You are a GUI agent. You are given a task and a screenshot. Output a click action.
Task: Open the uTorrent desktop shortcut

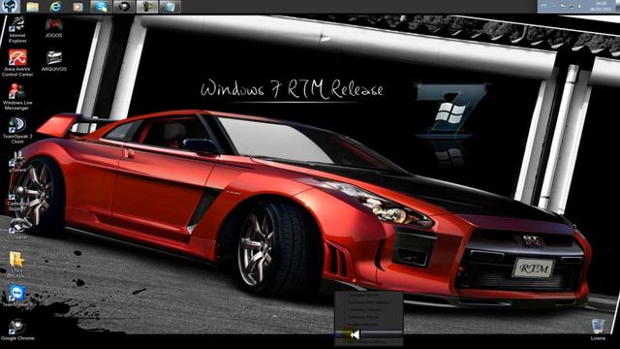(x=17, y=161)
